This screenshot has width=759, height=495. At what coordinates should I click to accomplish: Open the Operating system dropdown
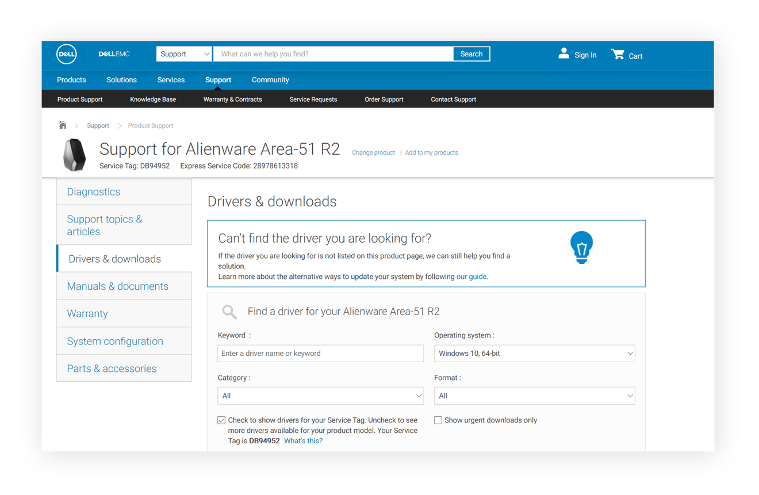(535, 354)
